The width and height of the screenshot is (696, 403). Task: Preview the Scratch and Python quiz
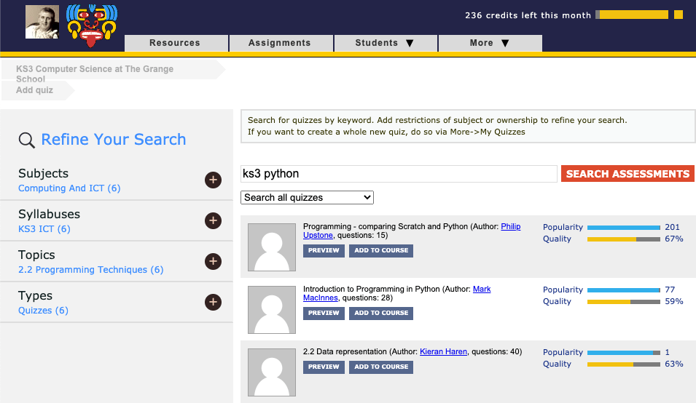tap(324, 250)
